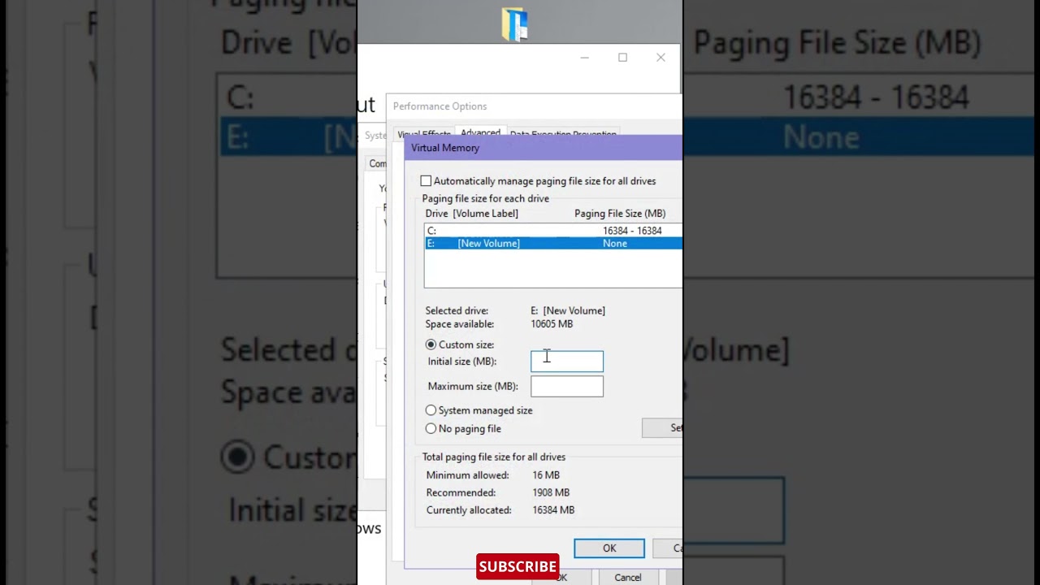
Task: Click the red SUBSCRIBE button overlay
Action: 518,566
